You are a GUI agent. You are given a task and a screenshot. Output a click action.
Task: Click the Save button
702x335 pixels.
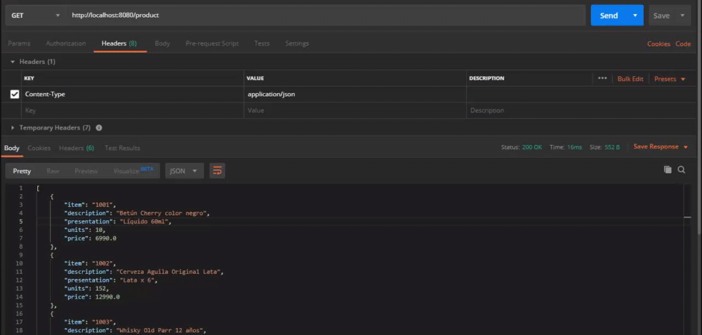click(x=661, y=15)
